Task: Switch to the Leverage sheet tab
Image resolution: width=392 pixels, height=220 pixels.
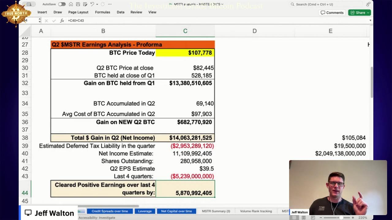Action: point(145,211)
